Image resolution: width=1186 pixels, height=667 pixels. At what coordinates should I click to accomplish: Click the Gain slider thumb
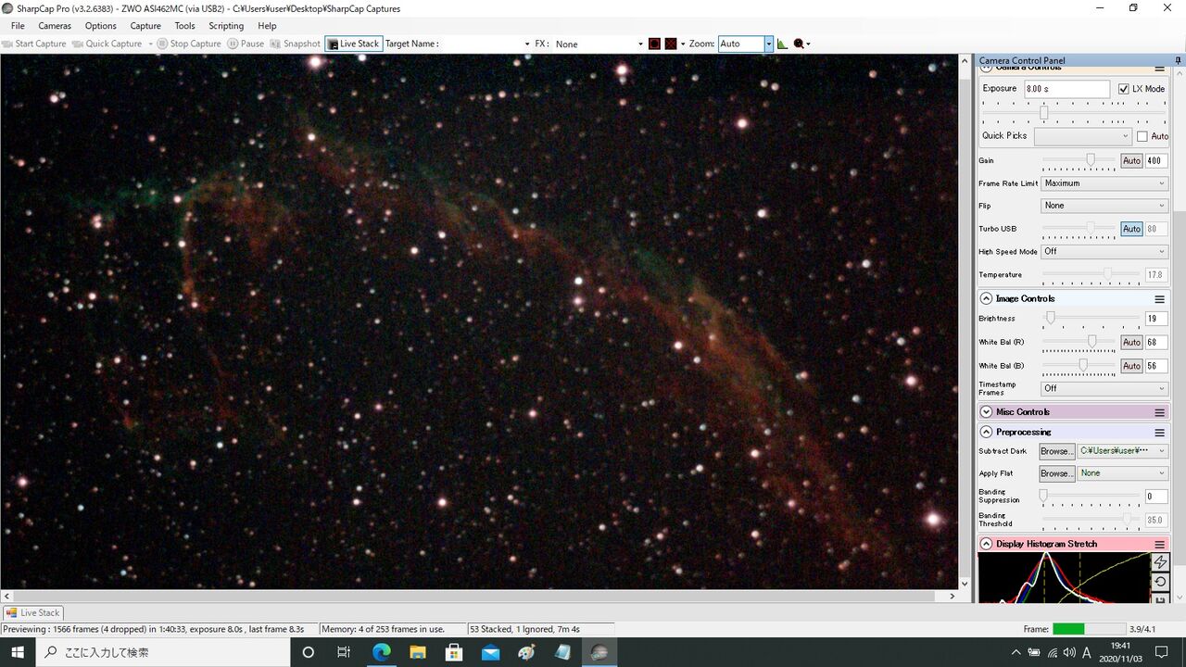coord(1091,159)
